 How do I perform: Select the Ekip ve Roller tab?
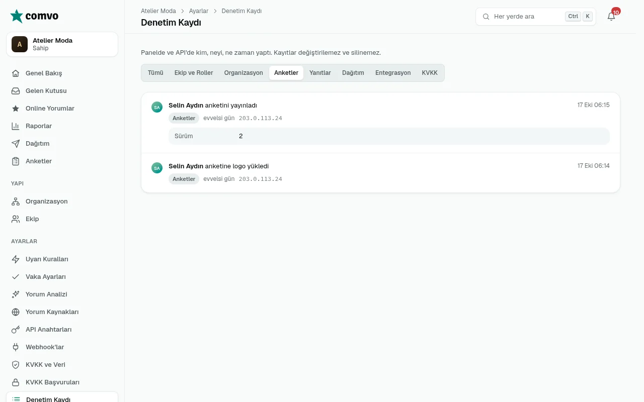[x=194, y=73]
